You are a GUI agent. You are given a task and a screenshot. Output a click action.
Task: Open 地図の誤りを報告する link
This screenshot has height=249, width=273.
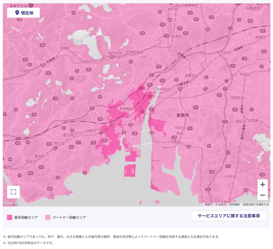click(256, 204)
